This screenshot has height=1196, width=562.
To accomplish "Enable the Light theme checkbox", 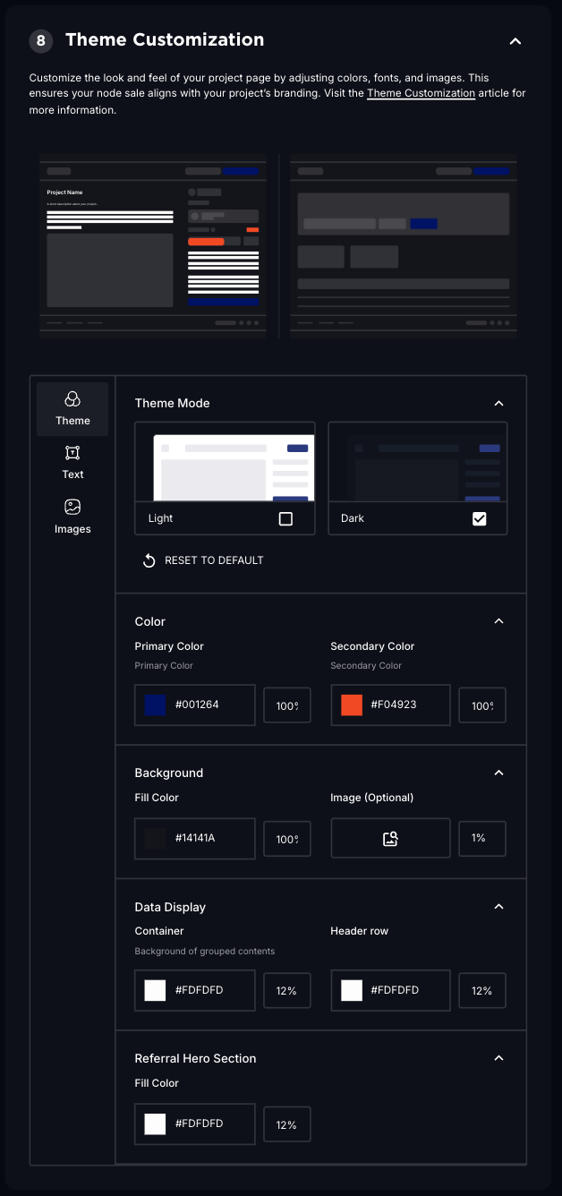I will pyautogui.click(x=285, y=518).
